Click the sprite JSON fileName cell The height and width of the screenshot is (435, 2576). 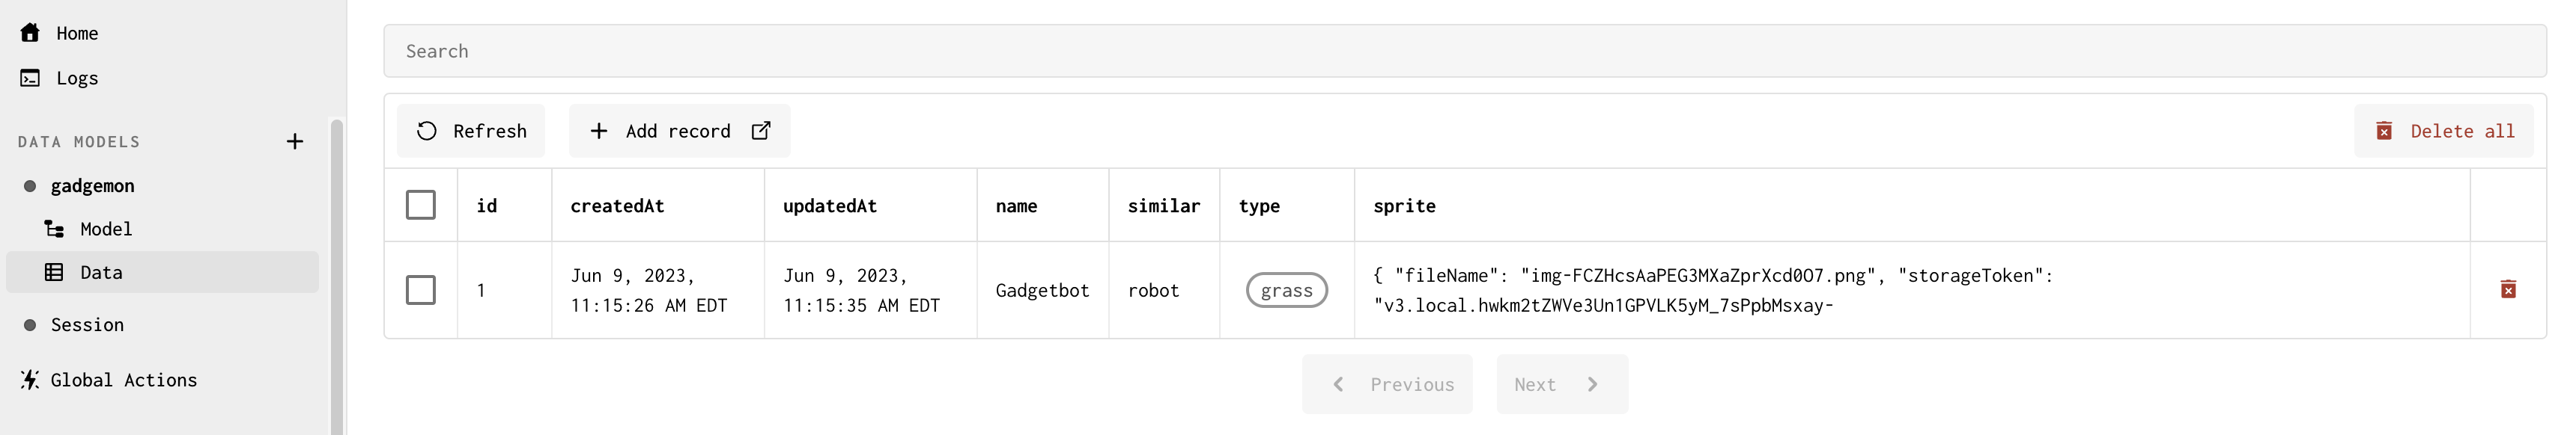click(1713, 290)
